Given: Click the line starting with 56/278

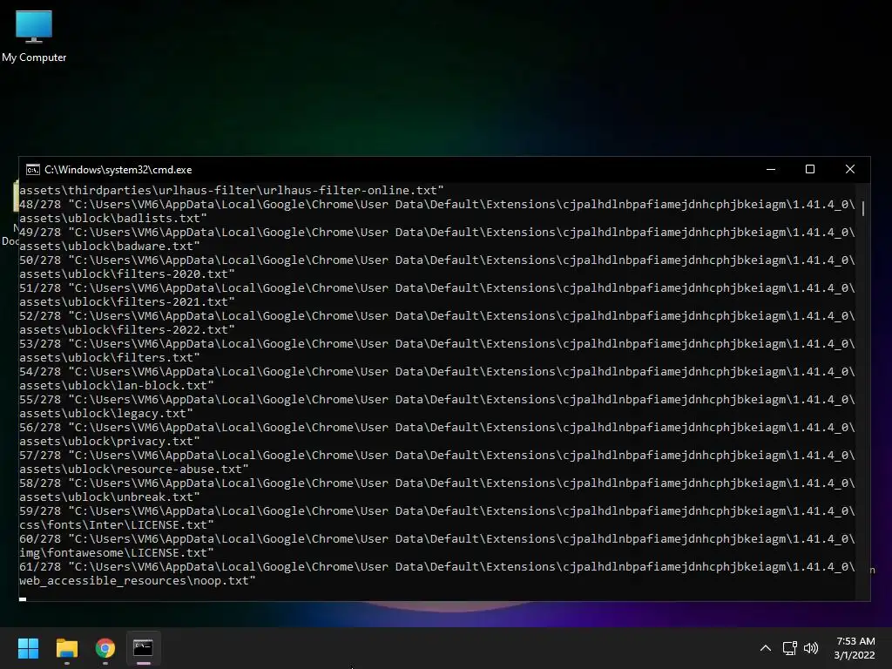Looking at the screenshot, I should pyautogui.click(x=437, y=427).
